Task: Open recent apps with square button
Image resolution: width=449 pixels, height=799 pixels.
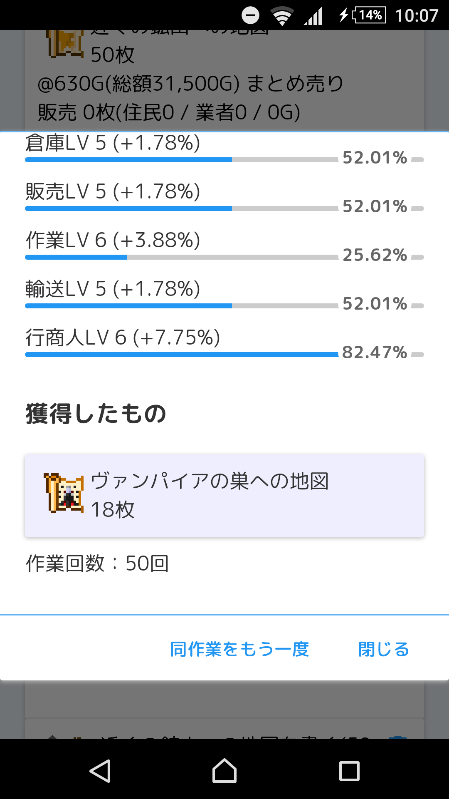Action: click(x=349, y=771)
